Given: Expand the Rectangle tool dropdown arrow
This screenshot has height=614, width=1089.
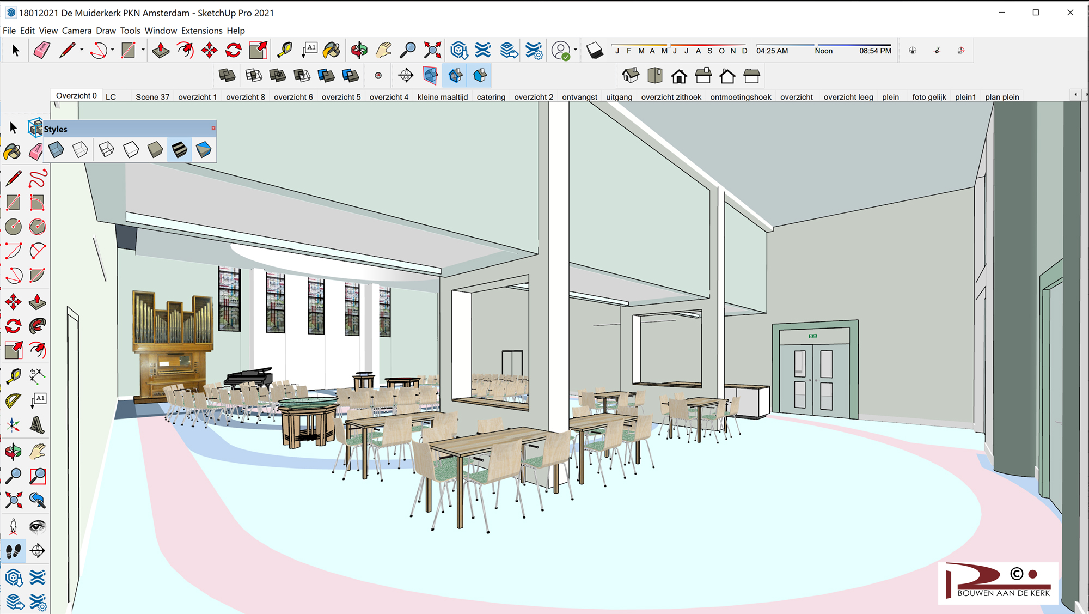Looking at the screenshot, I should point(143,51).
